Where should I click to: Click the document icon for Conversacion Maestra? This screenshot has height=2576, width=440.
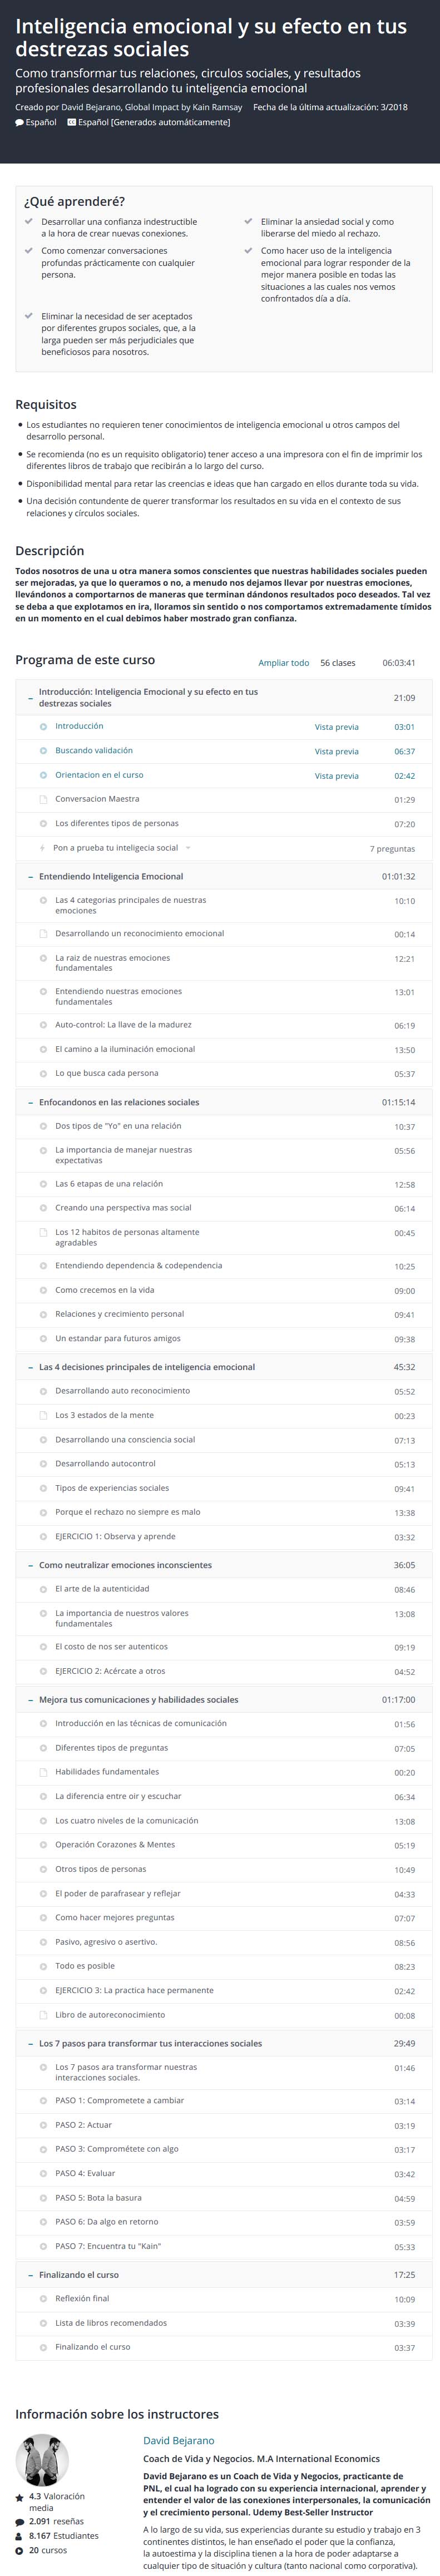click(43, 799)
